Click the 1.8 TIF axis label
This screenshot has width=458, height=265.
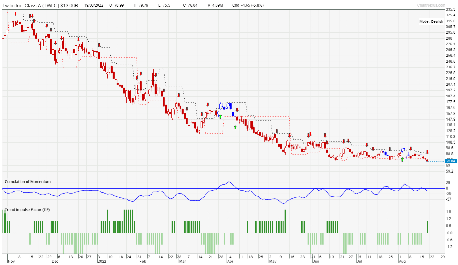[448, 212]
